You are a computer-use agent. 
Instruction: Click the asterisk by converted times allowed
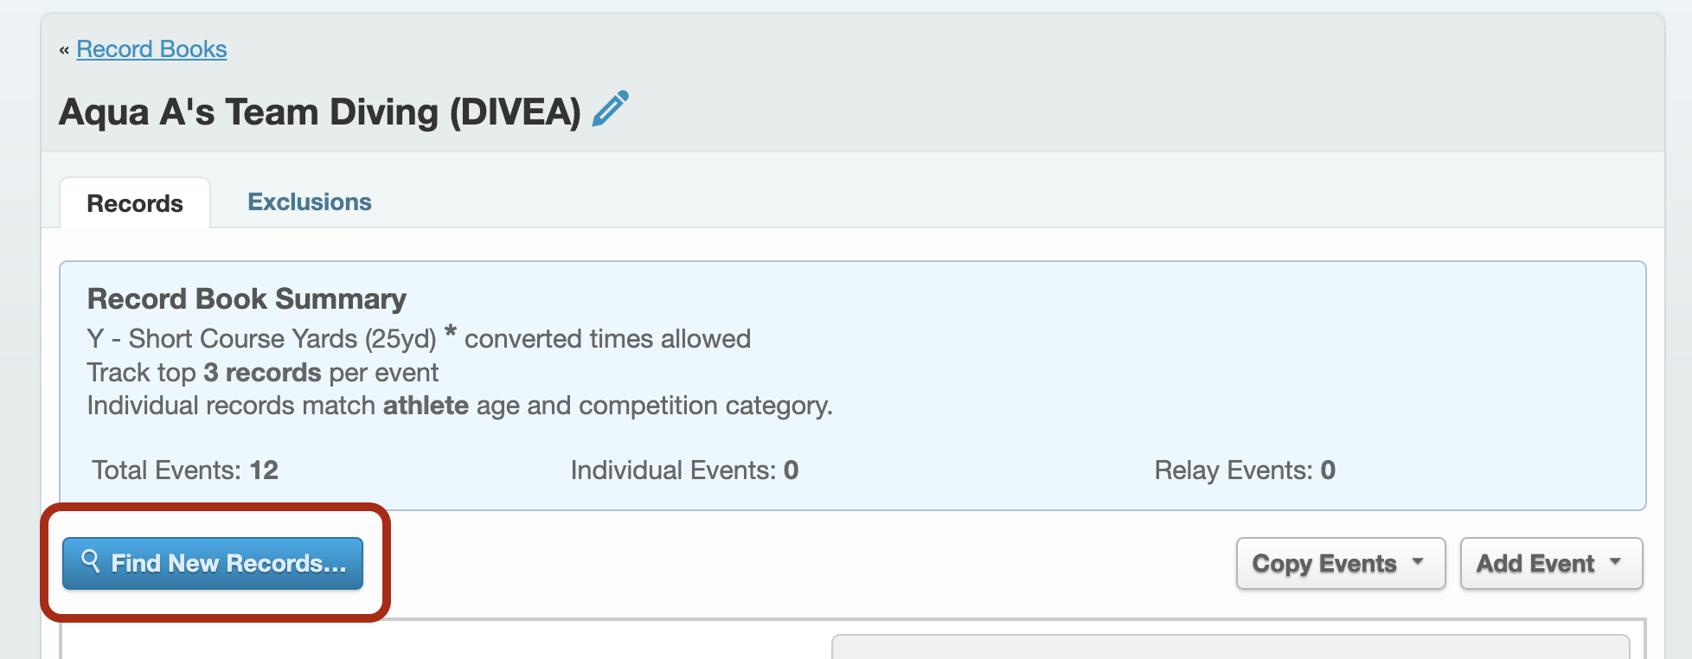(x=450, y=332)
